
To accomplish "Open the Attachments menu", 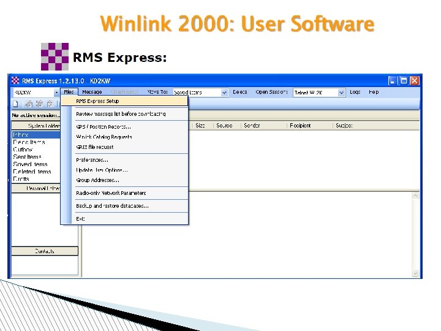I will coord(124,92).
